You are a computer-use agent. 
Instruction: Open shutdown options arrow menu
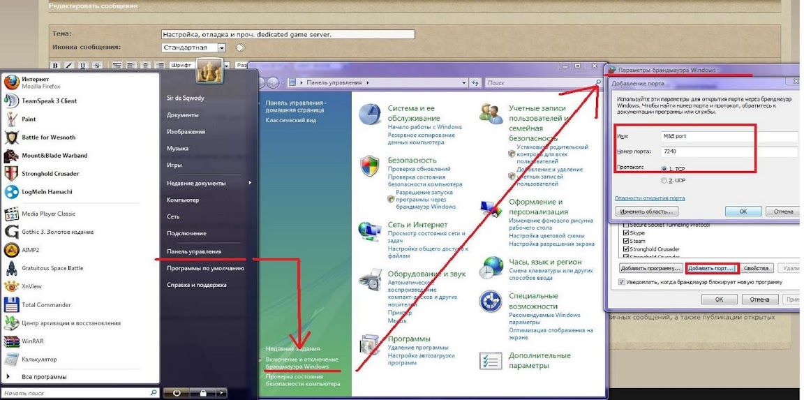(221, 393)
